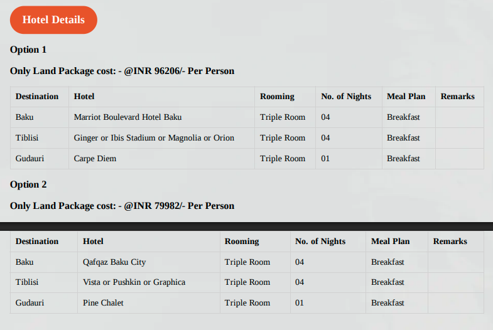Select the Pine Chalet hotel cell
The height and width of the screenshot is (330, 493).
(149, 302)
